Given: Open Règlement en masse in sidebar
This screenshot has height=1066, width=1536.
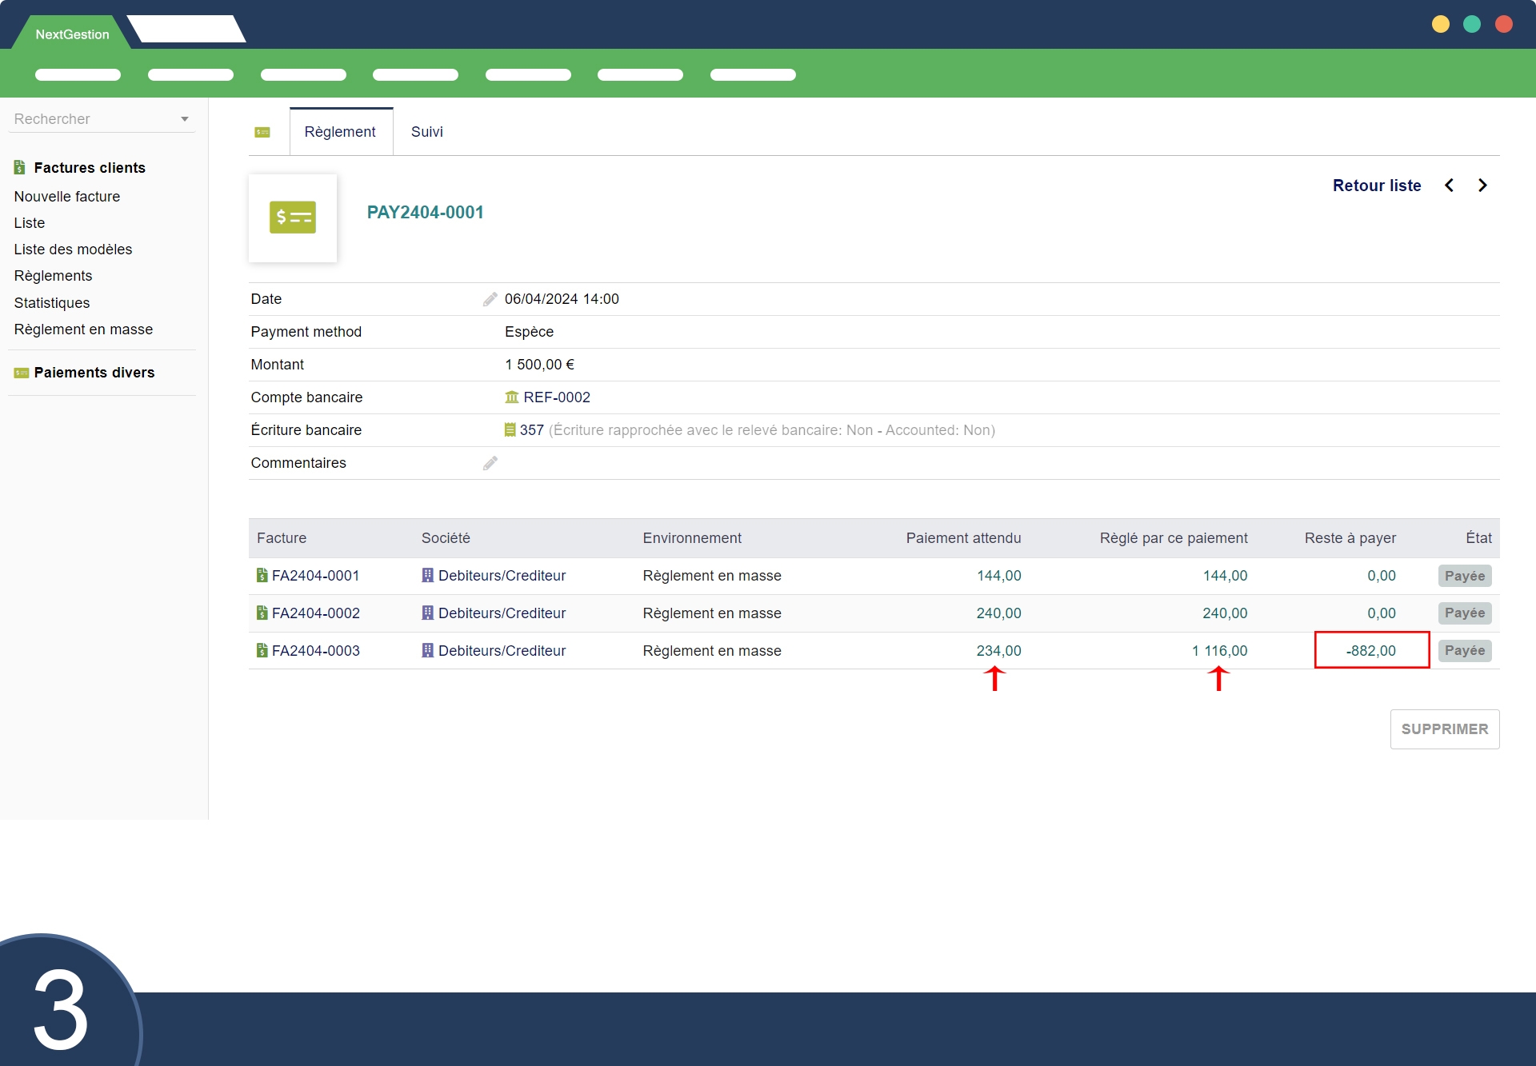Looking at the screenshot, I should pyautogui.click(x=83, y=329).
